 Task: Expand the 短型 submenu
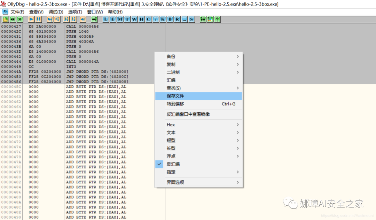coord(198,141)
